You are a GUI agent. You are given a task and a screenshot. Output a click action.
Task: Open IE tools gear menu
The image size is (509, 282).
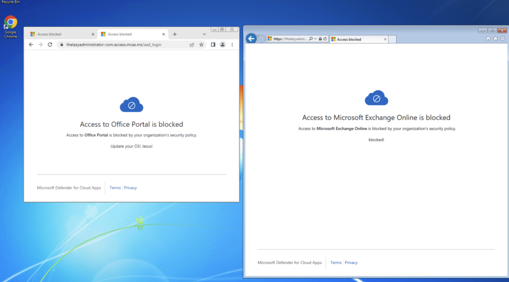(x=503, y=39)
